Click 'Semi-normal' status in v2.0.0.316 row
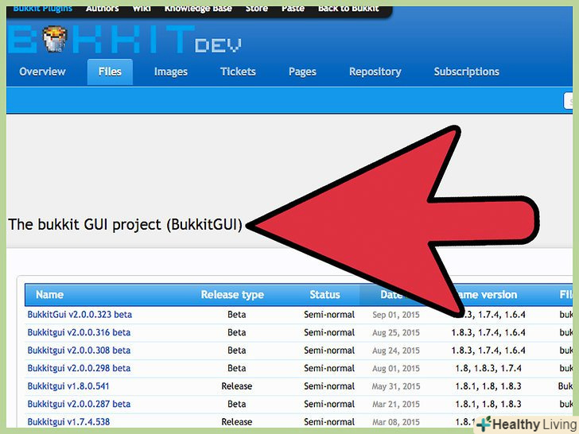 point(329,332)
